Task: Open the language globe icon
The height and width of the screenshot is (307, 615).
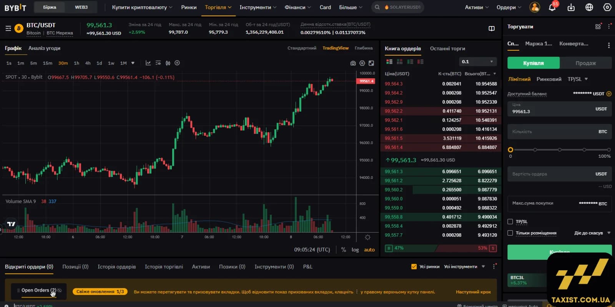Action: coord(589,7)
